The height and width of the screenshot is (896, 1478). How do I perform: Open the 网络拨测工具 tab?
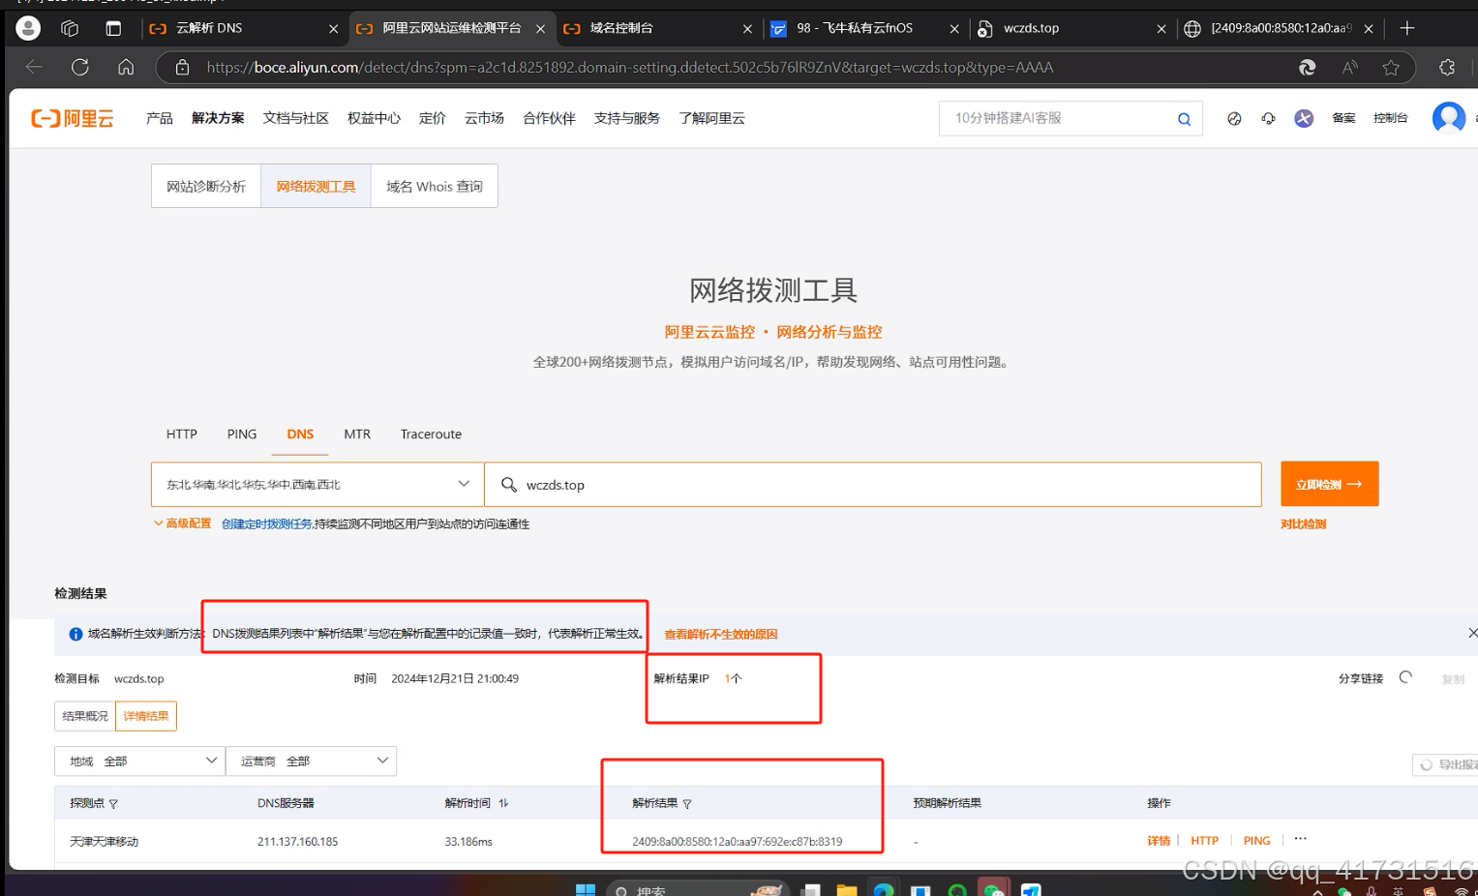click(x=317, y=186)
